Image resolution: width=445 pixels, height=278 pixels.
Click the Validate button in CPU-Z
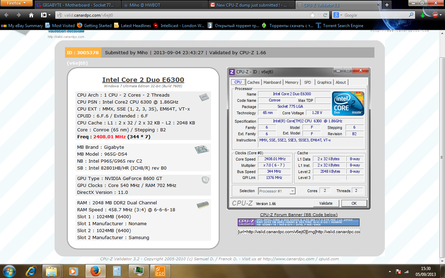(326, 203)
